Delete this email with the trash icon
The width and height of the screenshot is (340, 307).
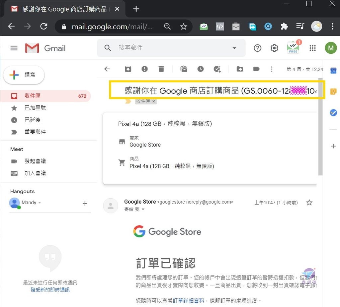161,69
